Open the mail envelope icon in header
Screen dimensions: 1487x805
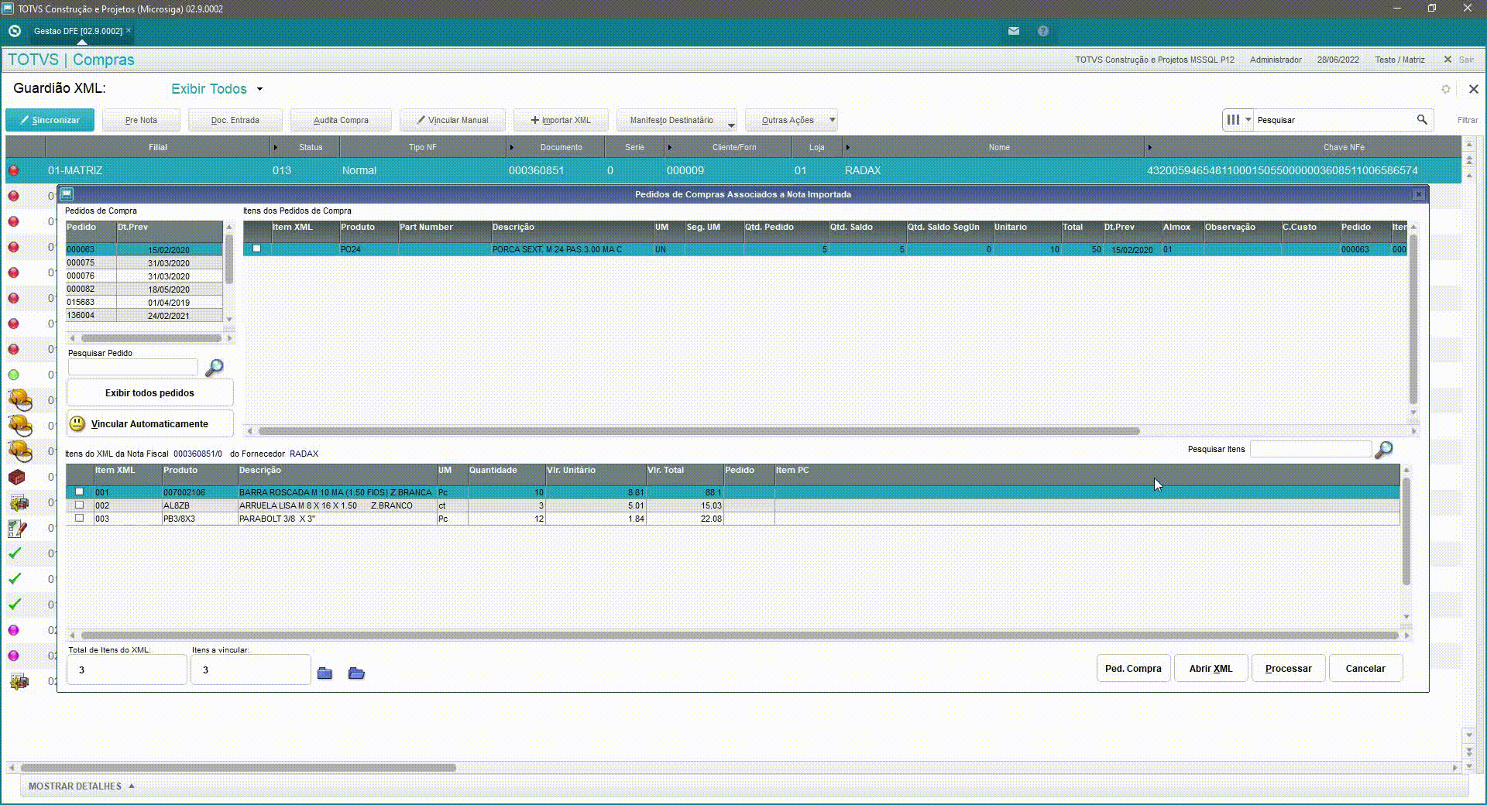point(1013,31)
